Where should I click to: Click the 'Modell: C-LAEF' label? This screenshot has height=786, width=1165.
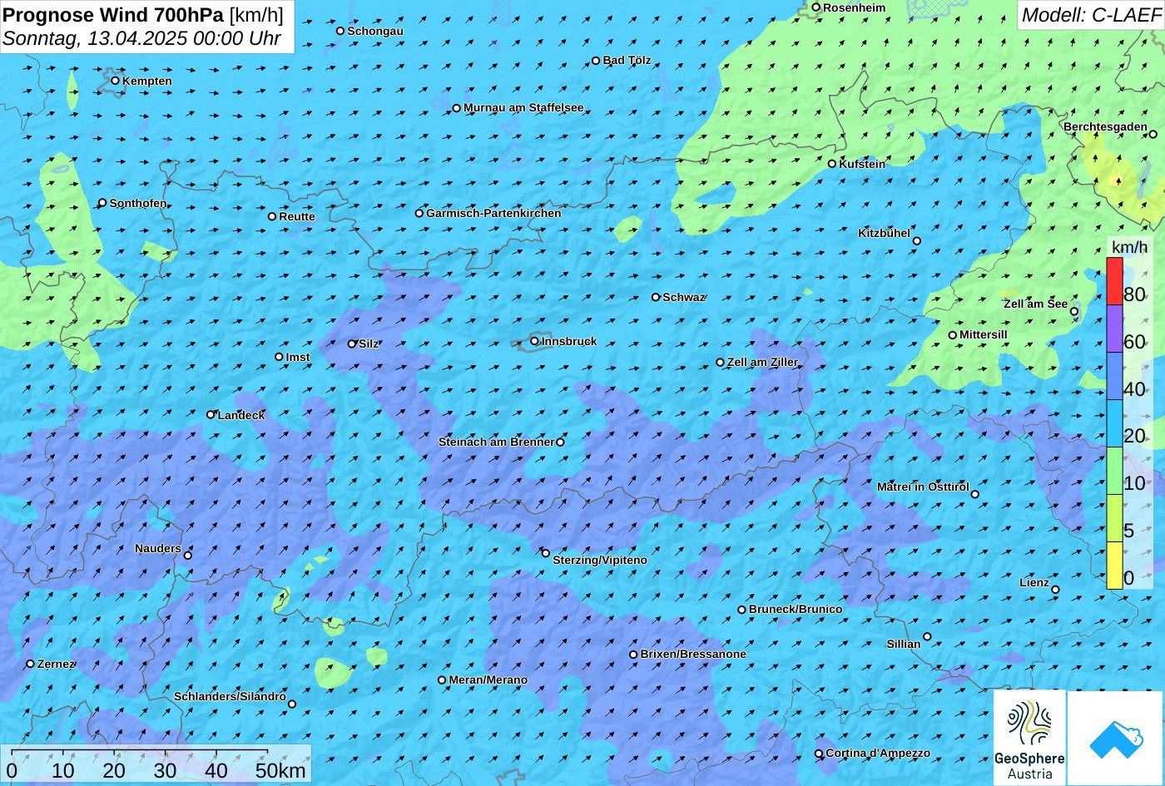(1090, 15)
